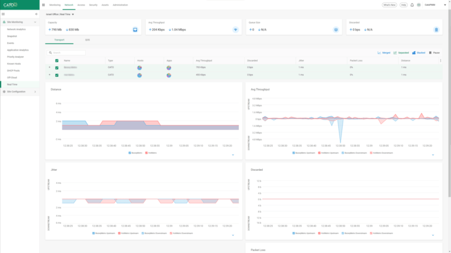Pause the real-time chart updates
451x253 pixels.
tap(434, 52)
